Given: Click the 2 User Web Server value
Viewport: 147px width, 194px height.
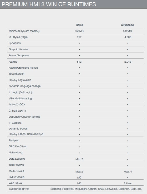Looking at the screenshot, I should point(128,184).
